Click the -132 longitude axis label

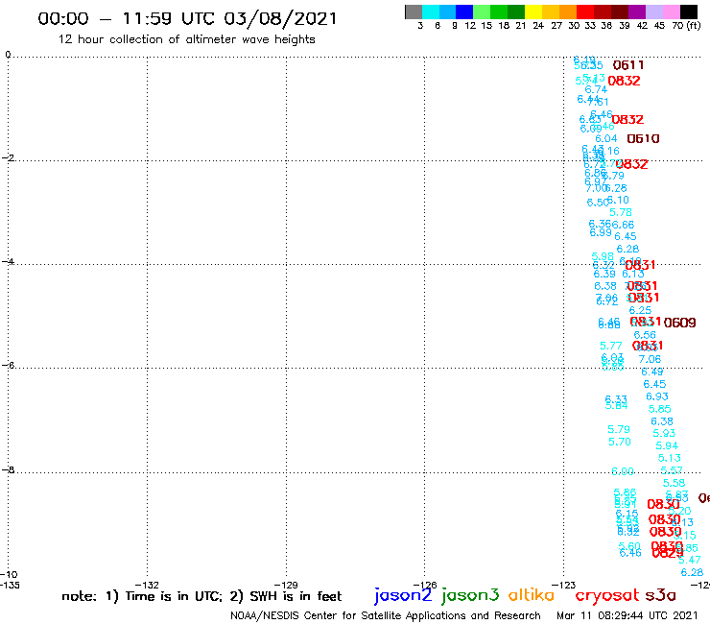tap(147, 585)
